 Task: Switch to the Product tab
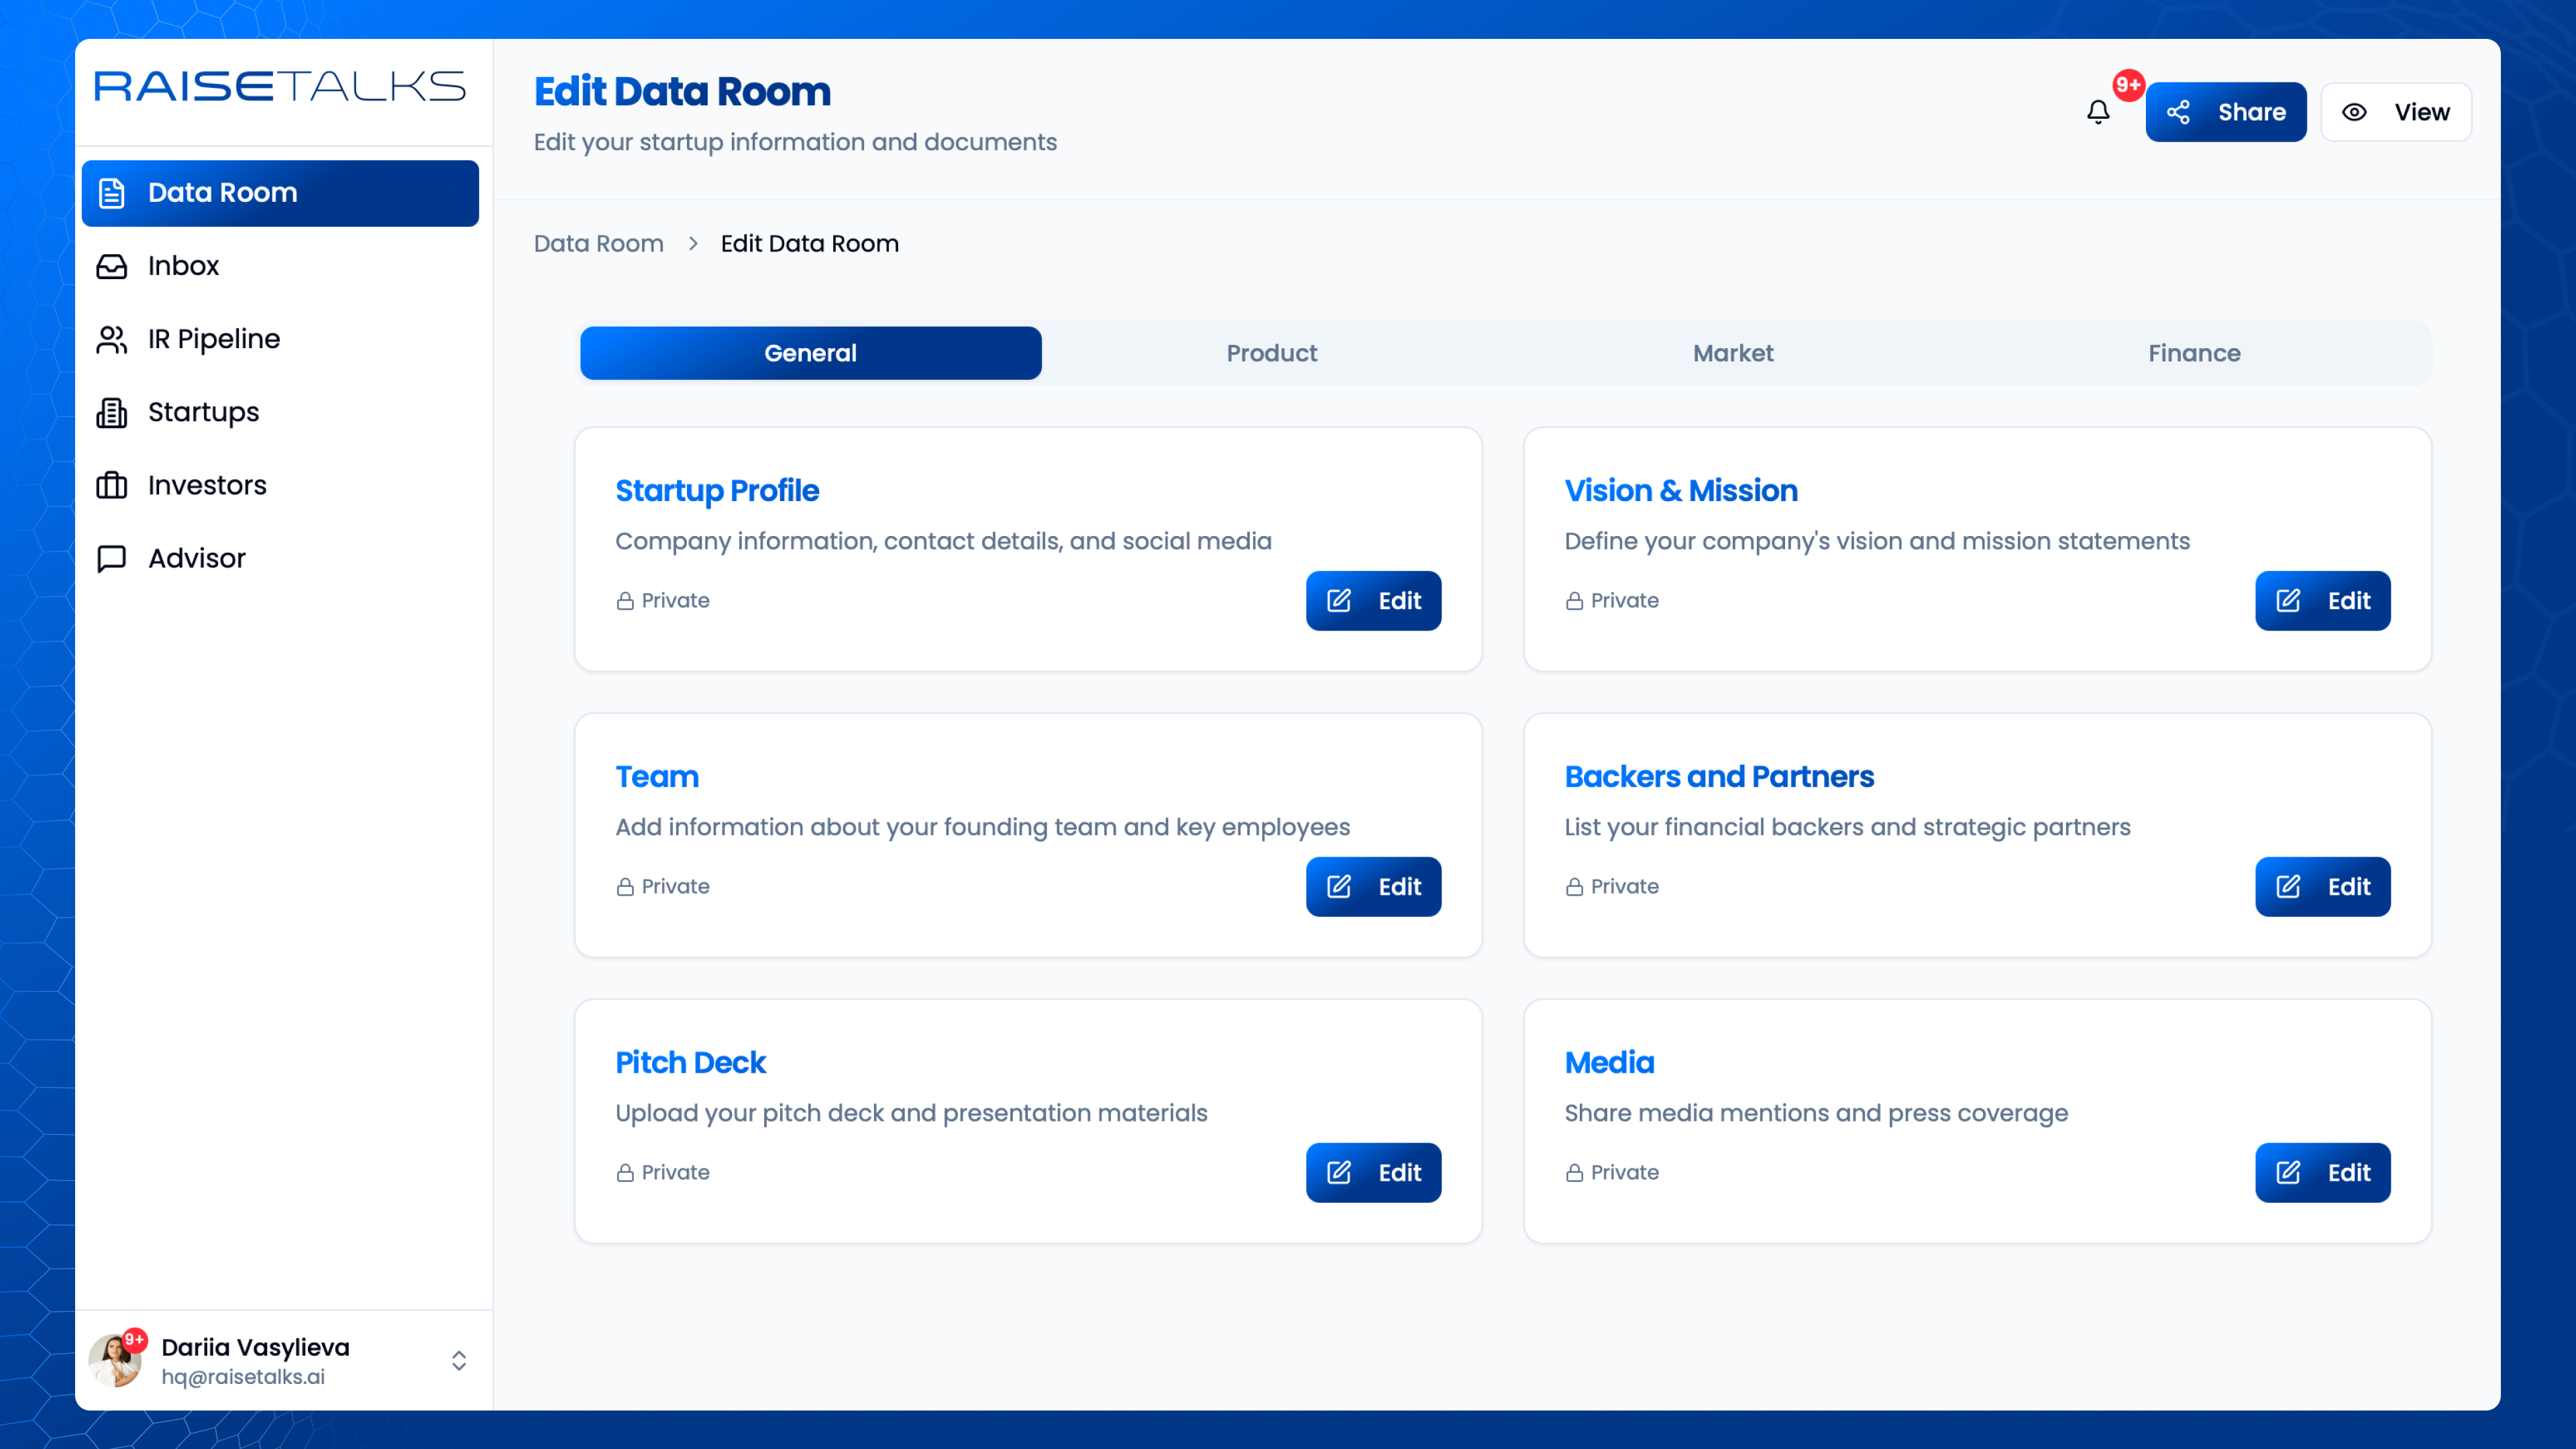[x=1271, y=353]
